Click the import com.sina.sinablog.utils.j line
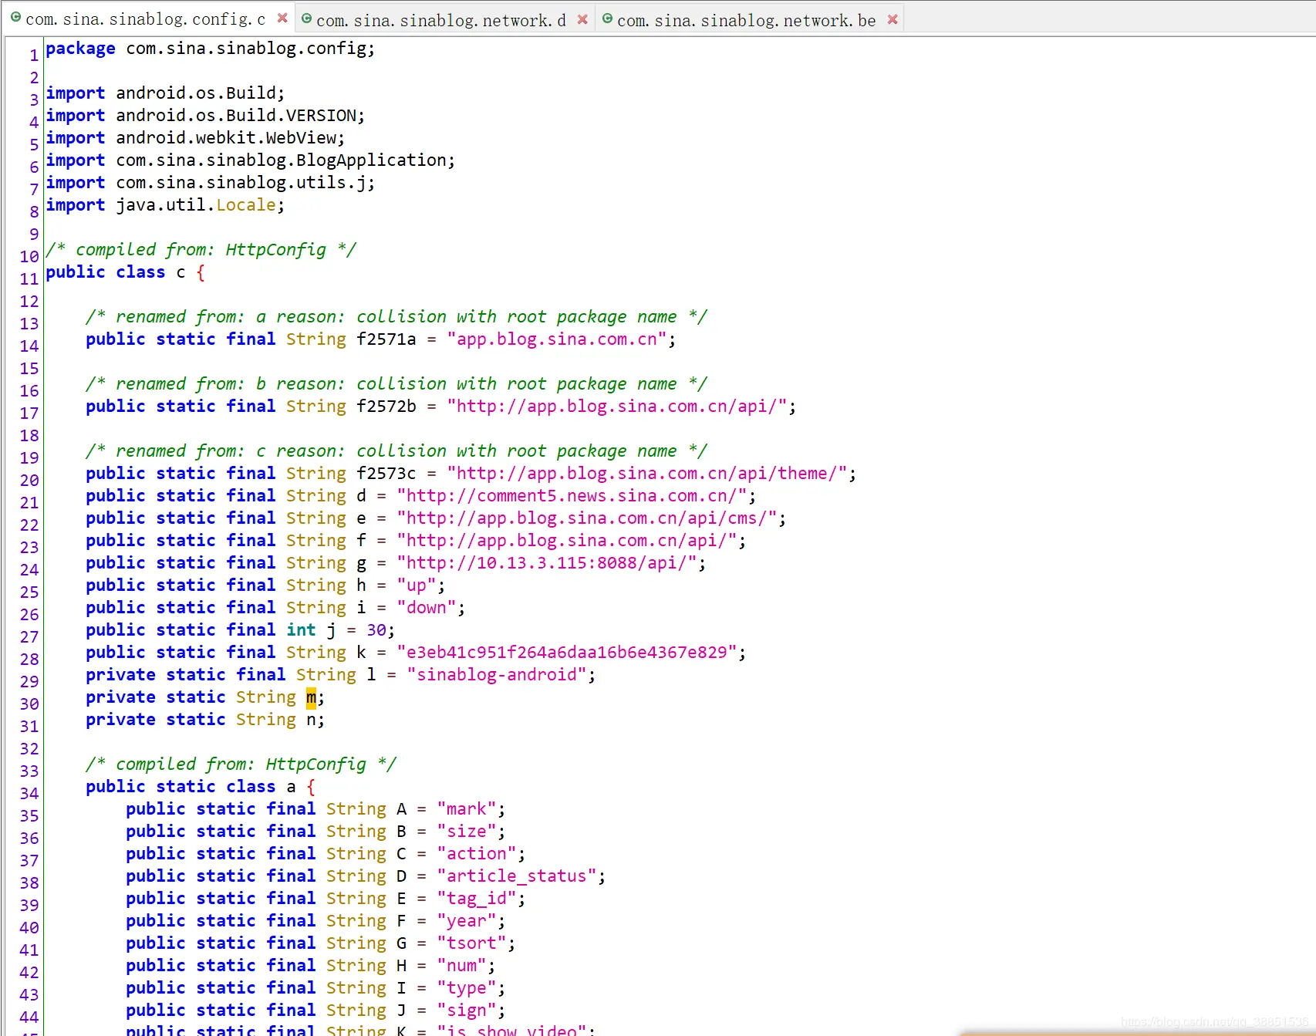1316x1036 pixels. (211, 183)
